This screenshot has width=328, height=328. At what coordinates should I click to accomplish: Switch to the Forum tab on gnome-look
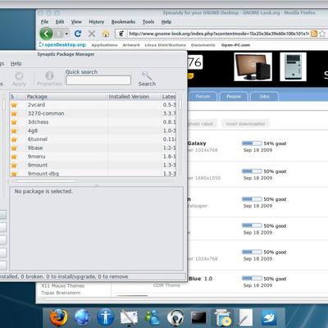click(x=203, y=97)
